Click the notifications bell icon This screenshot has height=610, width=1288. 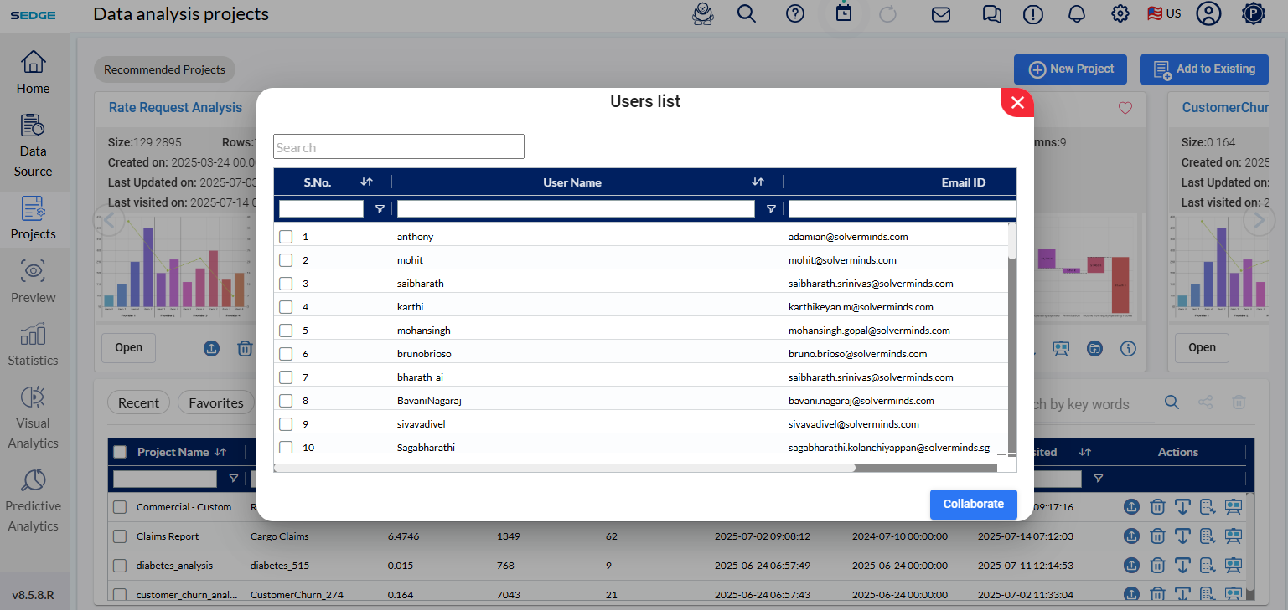1076,14
